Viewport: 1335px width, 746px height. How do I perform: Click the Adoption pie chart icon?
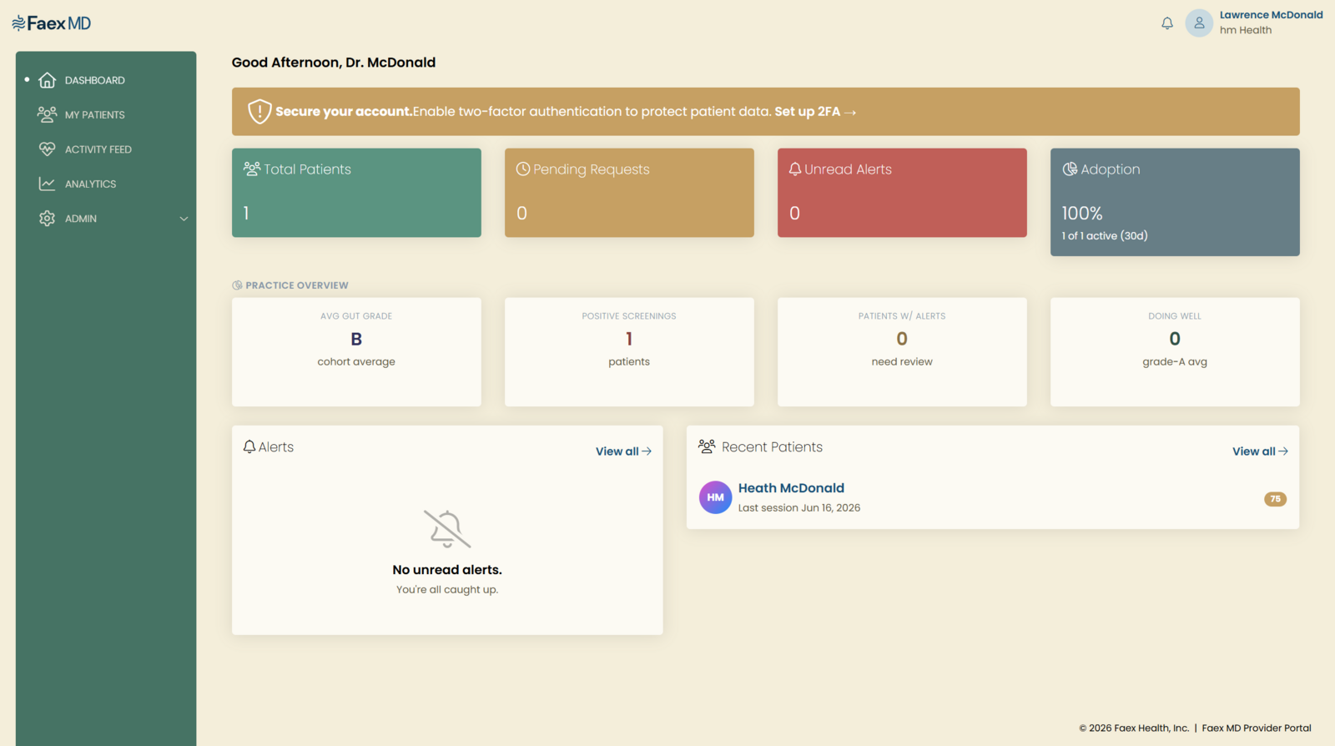[1070, 169]
